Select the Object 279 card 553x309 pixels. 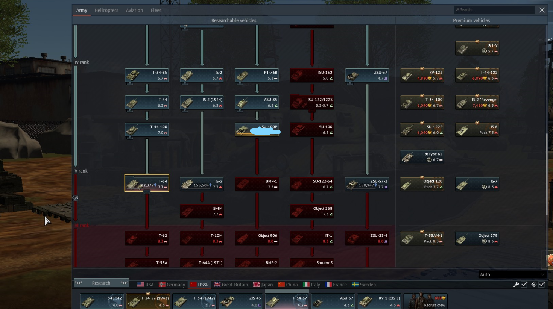(x=477, y=238)
